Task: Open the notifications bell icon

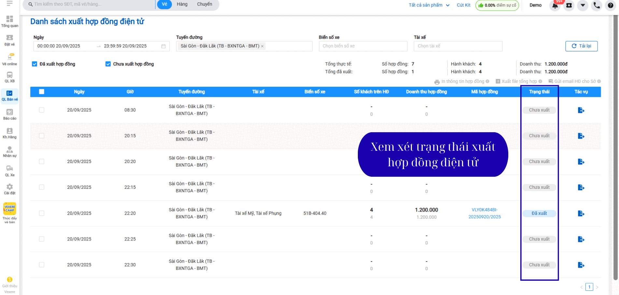Action: point(555,6)
